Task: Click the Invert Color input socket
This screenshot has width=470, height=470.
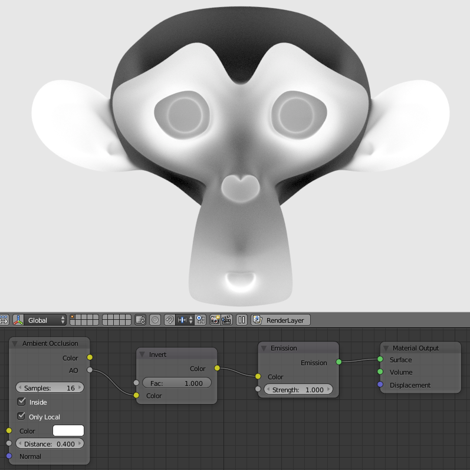Action: pyautogui.click(x=136, y=395)
